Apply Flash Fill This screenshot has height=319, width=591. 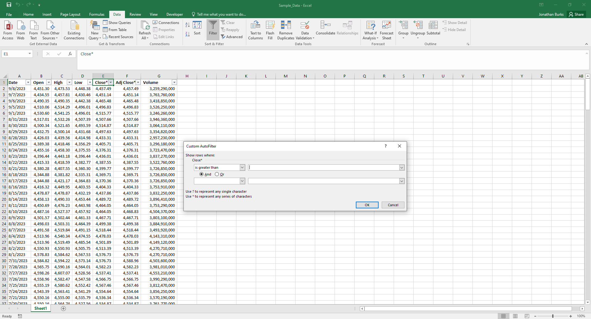coord(270,30)
